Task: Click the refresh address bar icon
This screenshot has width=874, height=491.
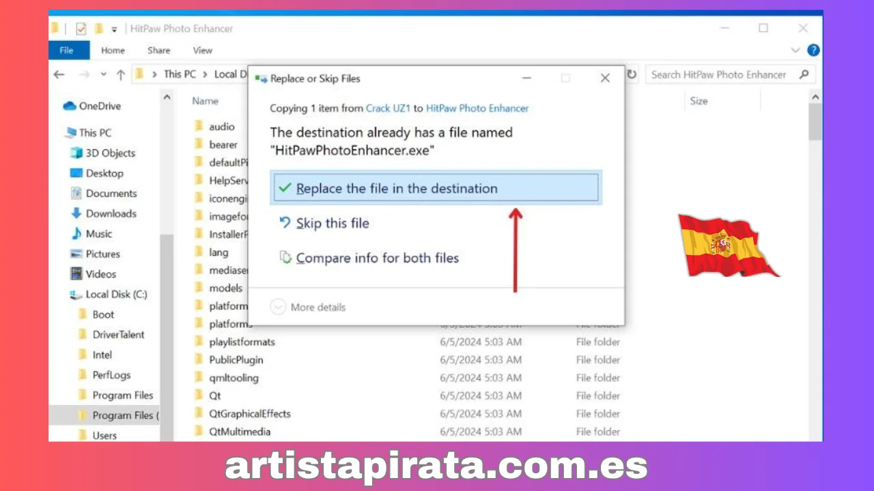Action: 632,74
